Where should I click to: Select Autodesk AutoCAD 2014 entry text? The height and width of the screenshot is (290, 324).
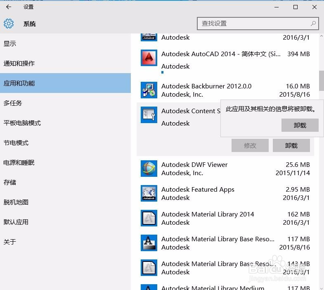pyautogui.click(x=221, y=54)
